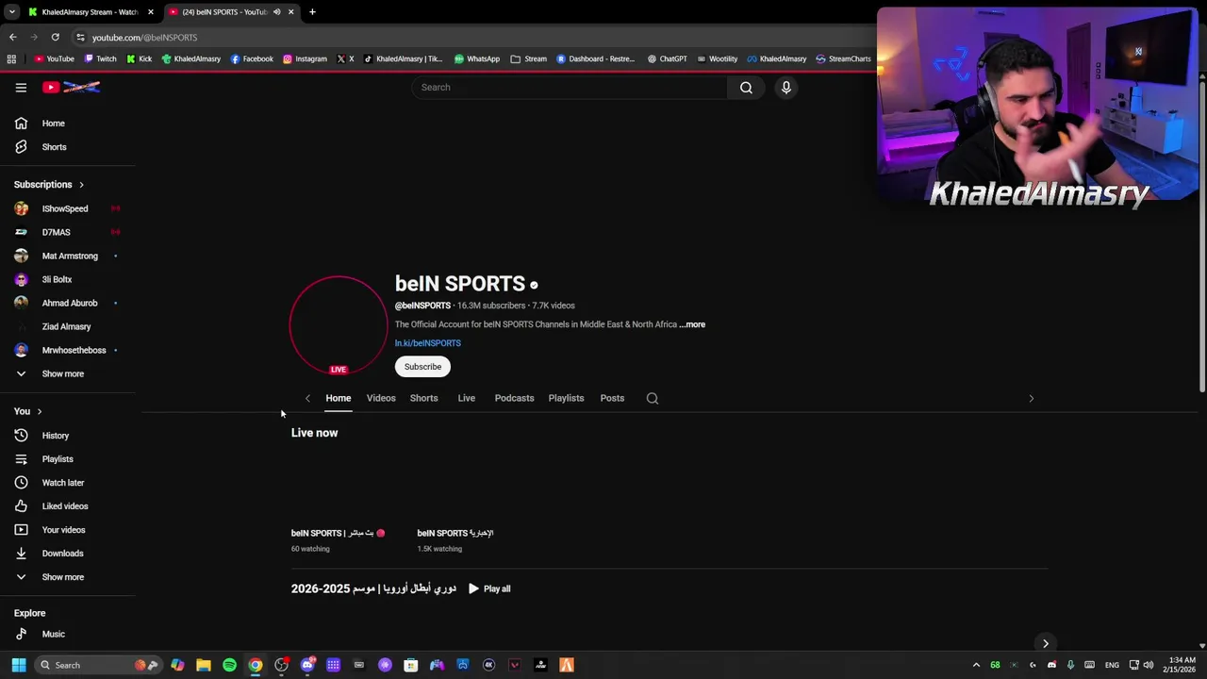Expand Show more under You section
Viewport: 1207px width, 679px height.
click(68, 577)
